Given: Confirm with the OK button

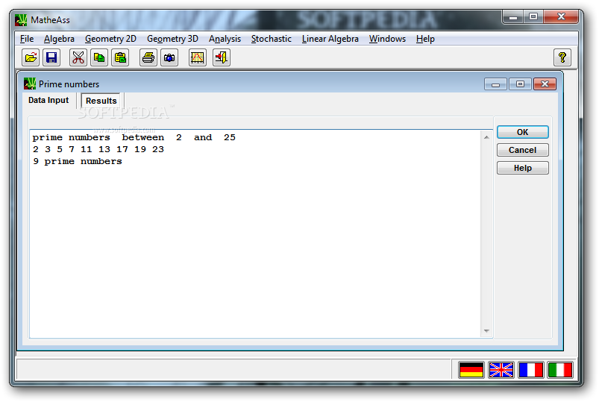Looking at the screenshot, I should tap(523, 132).
